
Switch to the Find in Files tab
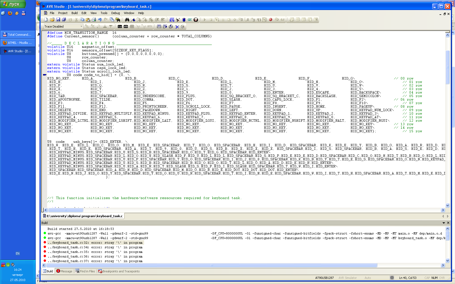coord(85,271)
